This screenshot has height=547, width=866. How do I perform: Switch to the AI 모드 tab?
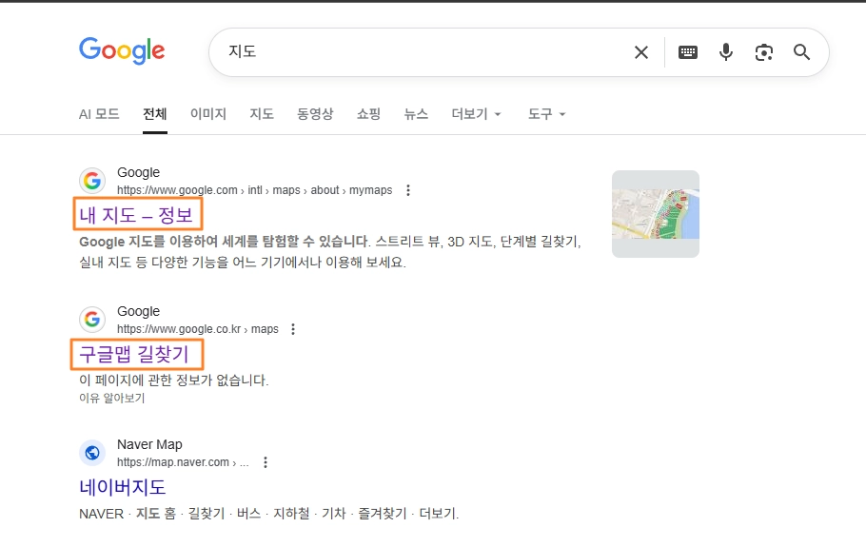coord(99,114)
